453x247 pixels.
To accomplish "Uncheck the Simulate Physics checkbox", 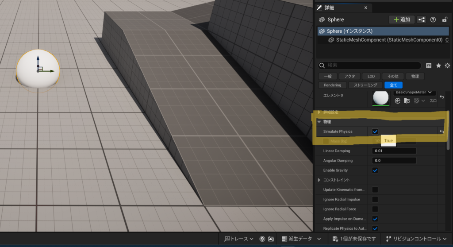I will click(375, 131).
